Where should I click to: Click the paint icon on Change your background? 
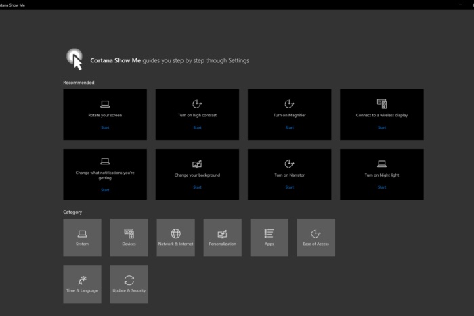[x=197, y=164]
